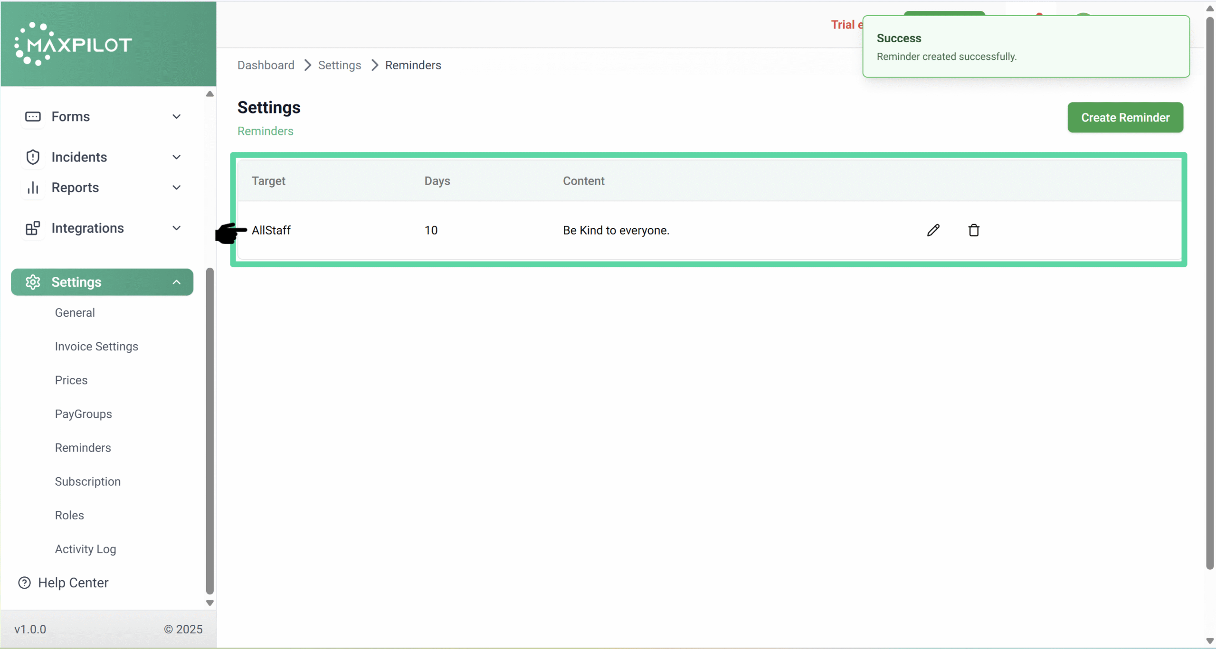The image size is (1216, 649).
Task: Click the Incidents shield icon
Action: click(33, 157)
